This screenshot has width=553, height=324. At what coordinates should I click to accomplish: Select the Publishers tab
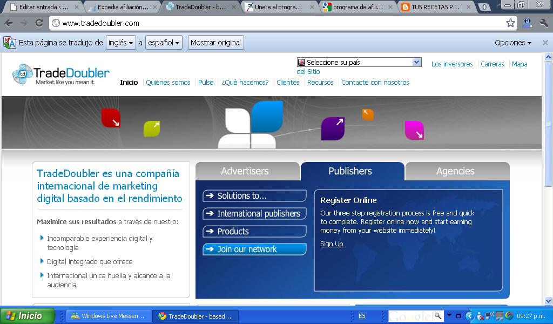tap(352, 171)
